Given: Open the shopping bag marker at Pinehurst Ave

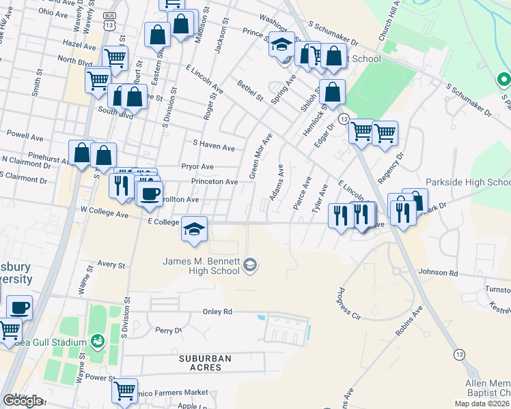Looking at the screenshot, I should pos(81,155).
